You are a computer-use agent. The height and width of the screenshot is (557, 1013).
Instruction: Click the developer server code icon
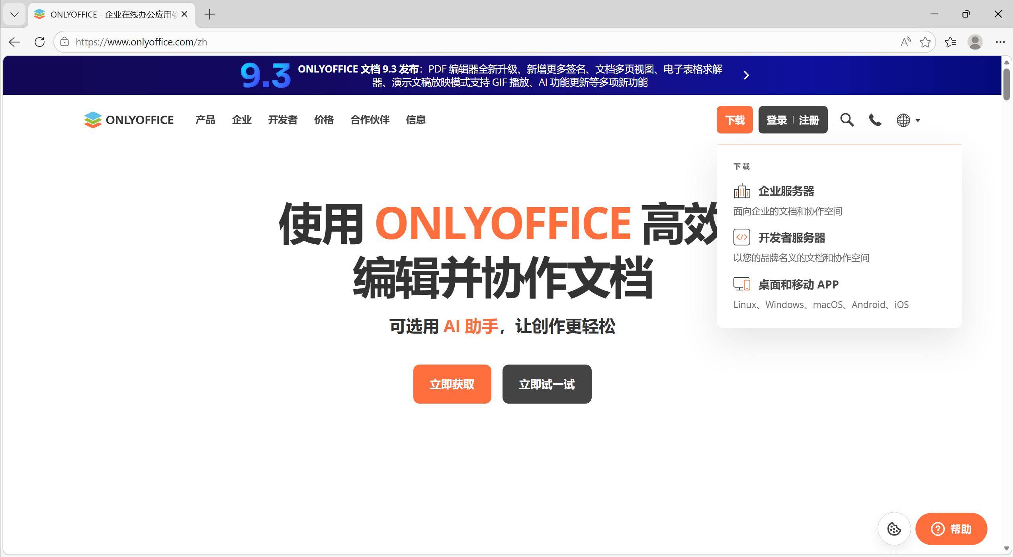point(742,237)
